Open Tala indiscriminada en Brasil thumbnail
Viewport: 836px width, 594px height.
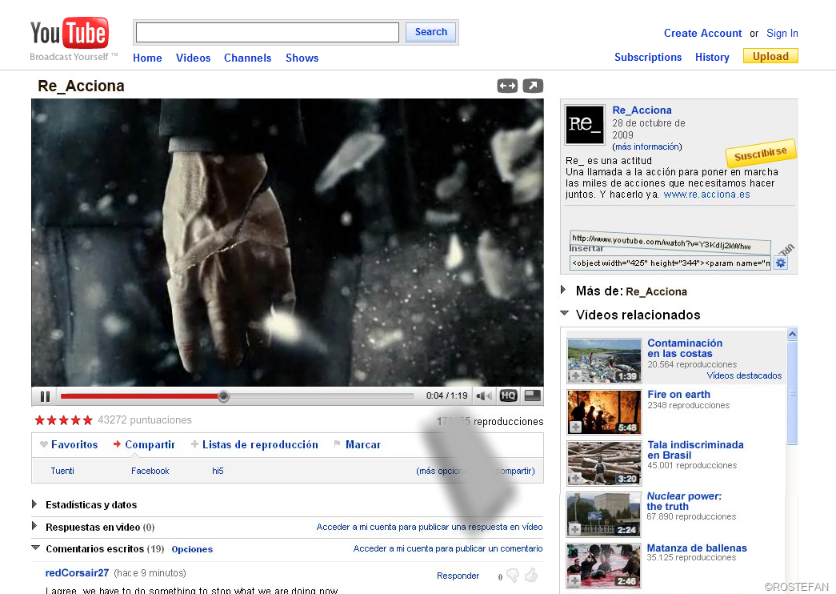pyautogui.click(x=604, y=463)
